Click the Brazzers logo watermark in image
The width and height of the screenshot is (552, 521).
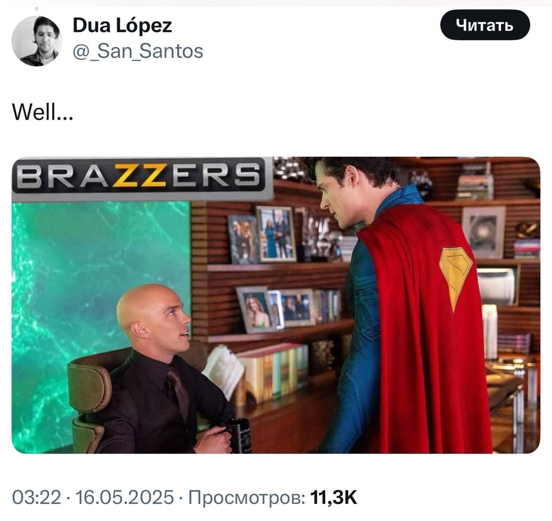138,177
